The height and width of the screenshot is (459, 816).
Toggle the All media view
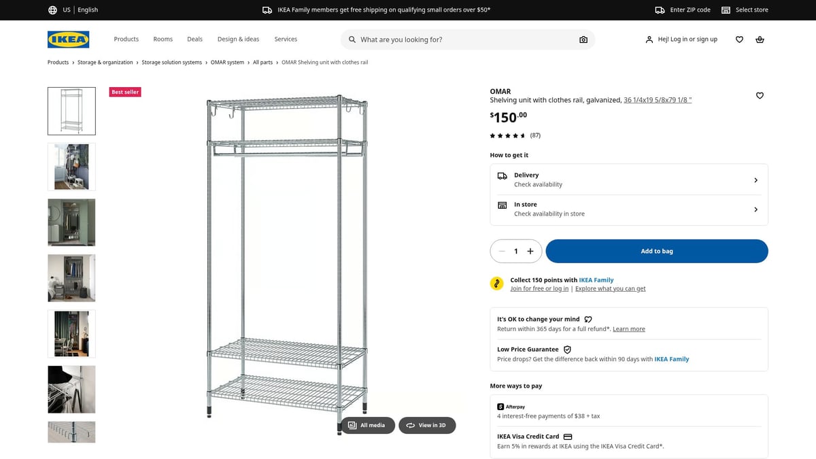point(368,425)
